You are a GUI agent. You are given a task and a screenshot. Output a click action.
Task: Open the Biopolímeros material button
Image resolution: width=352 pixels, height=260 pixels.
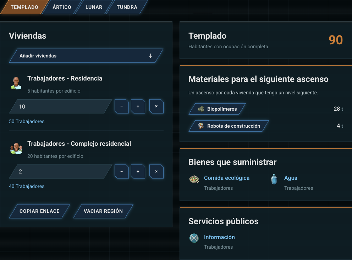point(217,109)
